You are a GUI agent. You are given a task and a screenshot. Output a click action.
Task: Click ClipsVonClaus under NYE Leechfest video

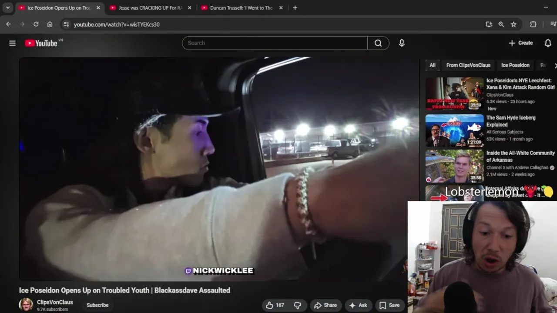[x=500, y=95]
